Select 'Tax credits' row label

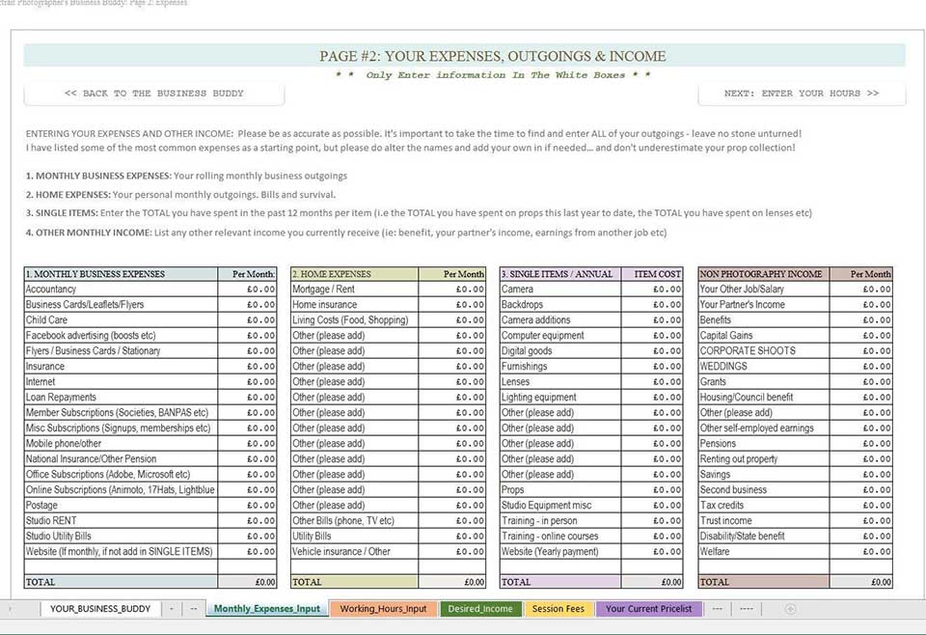(722, 506)
